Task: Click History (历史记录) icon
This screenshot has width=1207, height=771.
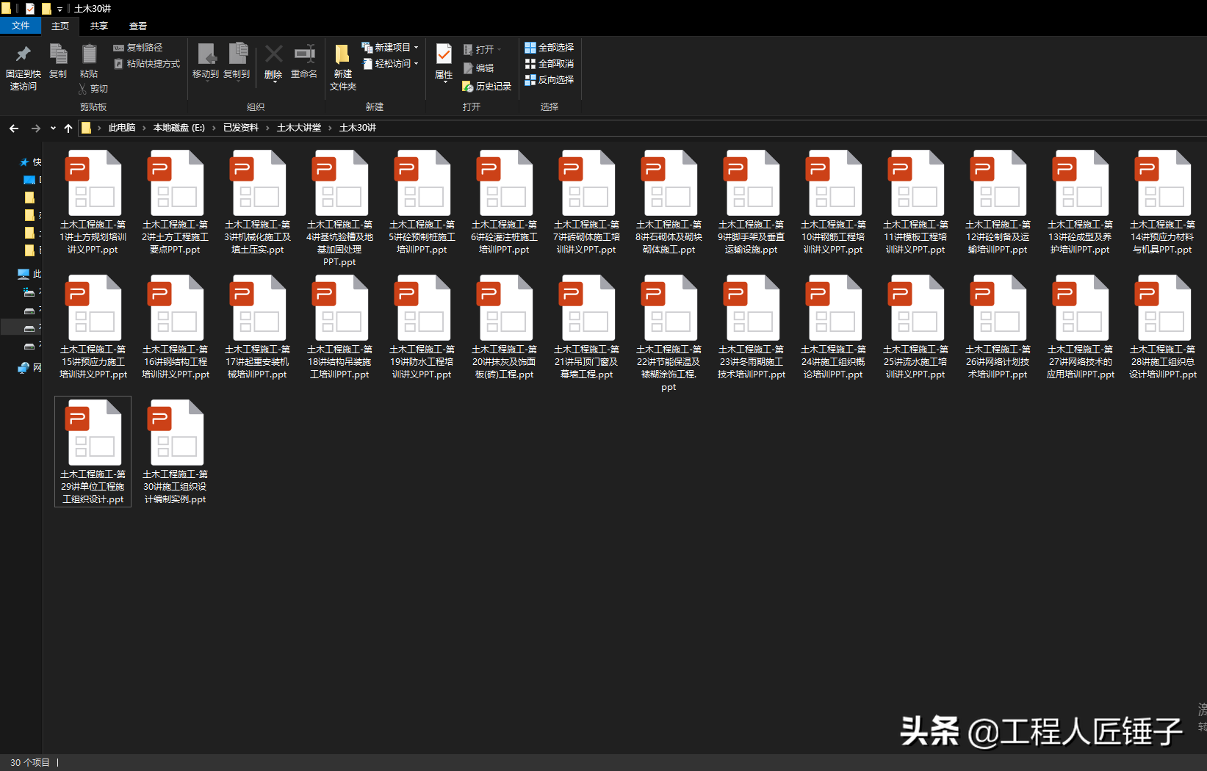Action: click(486, 87)
